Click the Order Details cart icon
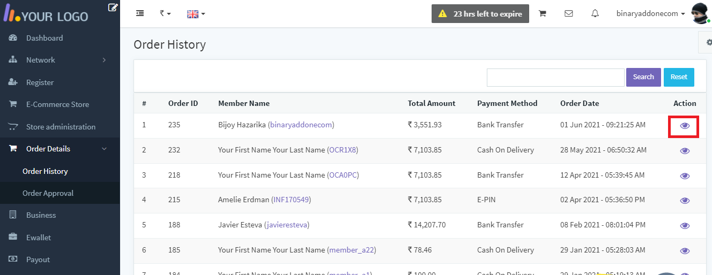The width and height of the screenshot is (712, 275). [x=13, y=149]
